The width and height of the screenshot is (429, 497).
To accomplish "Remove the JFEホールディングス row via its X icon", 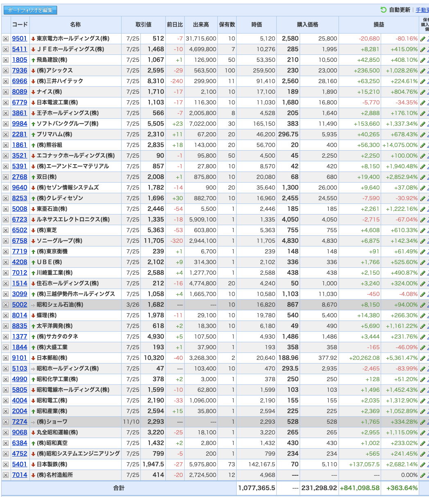I will pyautogui.click(x=6, y=49).
